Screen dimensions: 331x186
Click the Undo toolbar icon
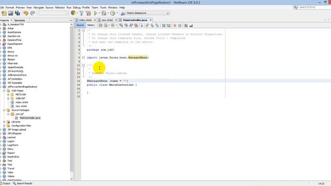coord(26,13)
